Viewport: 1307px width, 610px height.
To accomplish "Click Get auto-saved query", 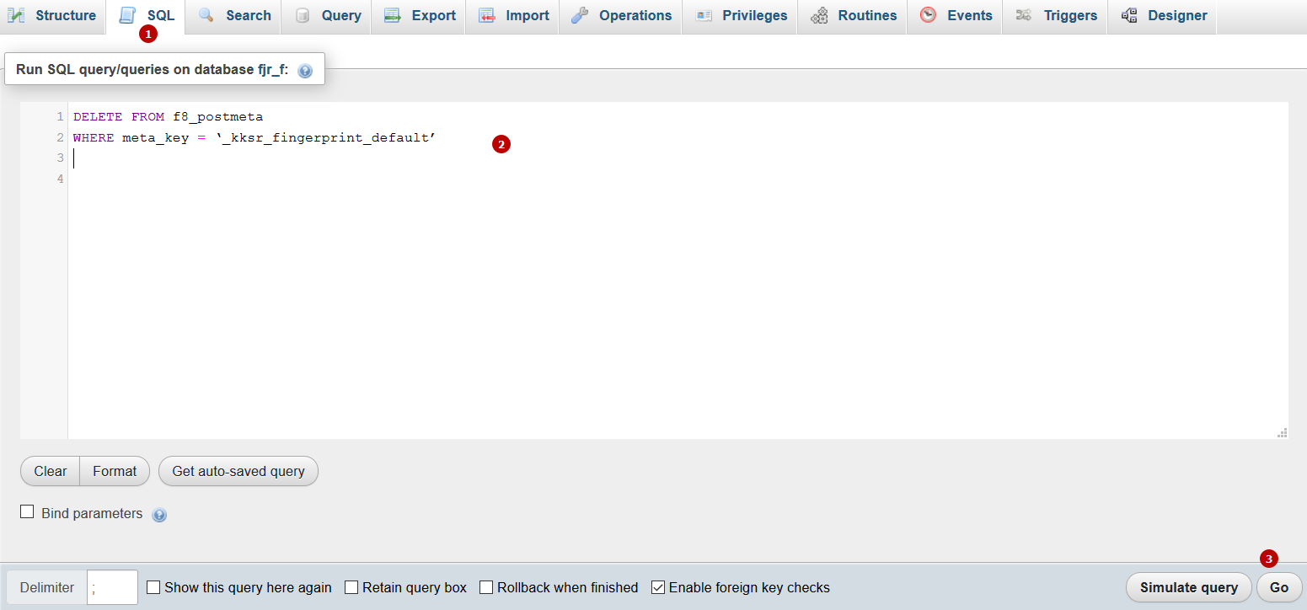I will 238,471.
